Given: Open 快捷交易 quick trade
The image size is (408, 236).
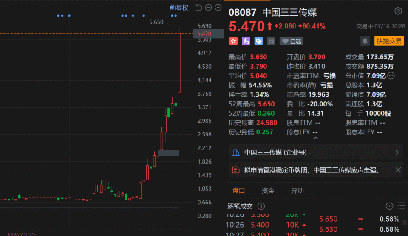Looking at the screenshot, I should click(389, 41).
